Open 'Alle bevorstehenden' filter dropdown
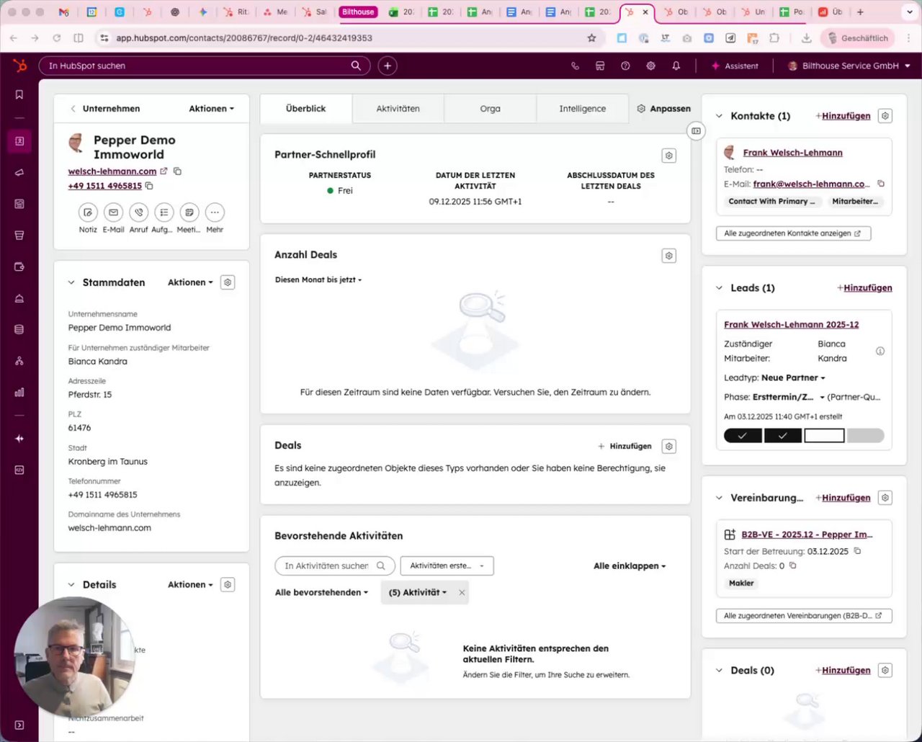The width and height of the screenshot is (922, 742). point(321,592)
